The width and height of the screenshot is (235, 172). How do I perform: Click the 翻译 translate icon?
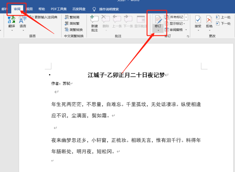click(x=11, y=20)
